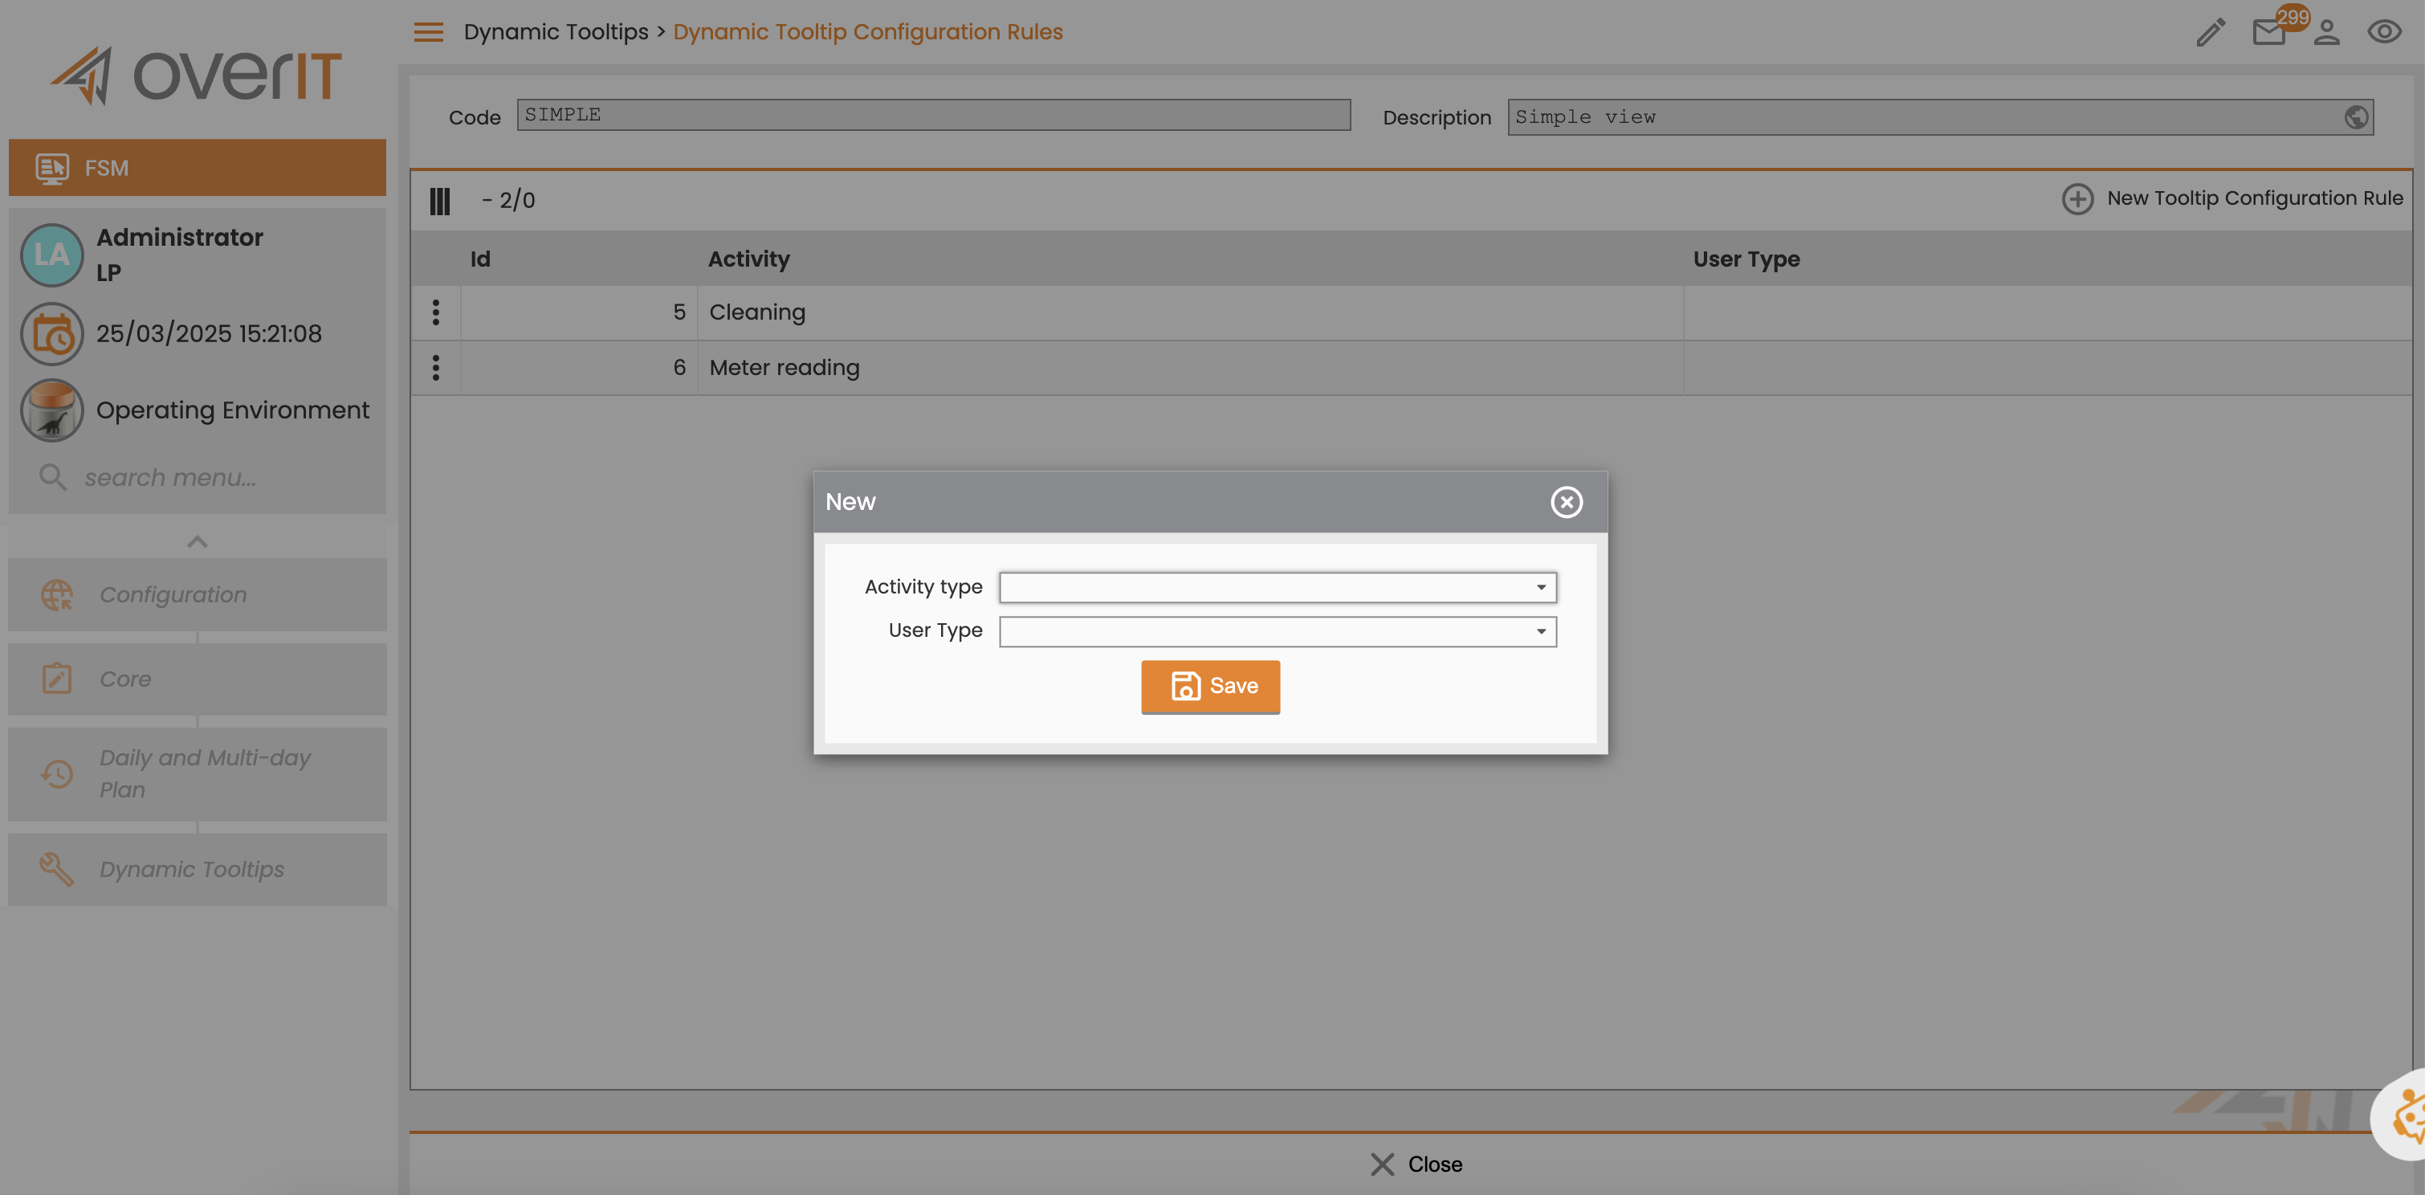2425x1195 pixels.
Task: Click the Dynamic Tooltips wrench icon
Action: tap(56, 869)
